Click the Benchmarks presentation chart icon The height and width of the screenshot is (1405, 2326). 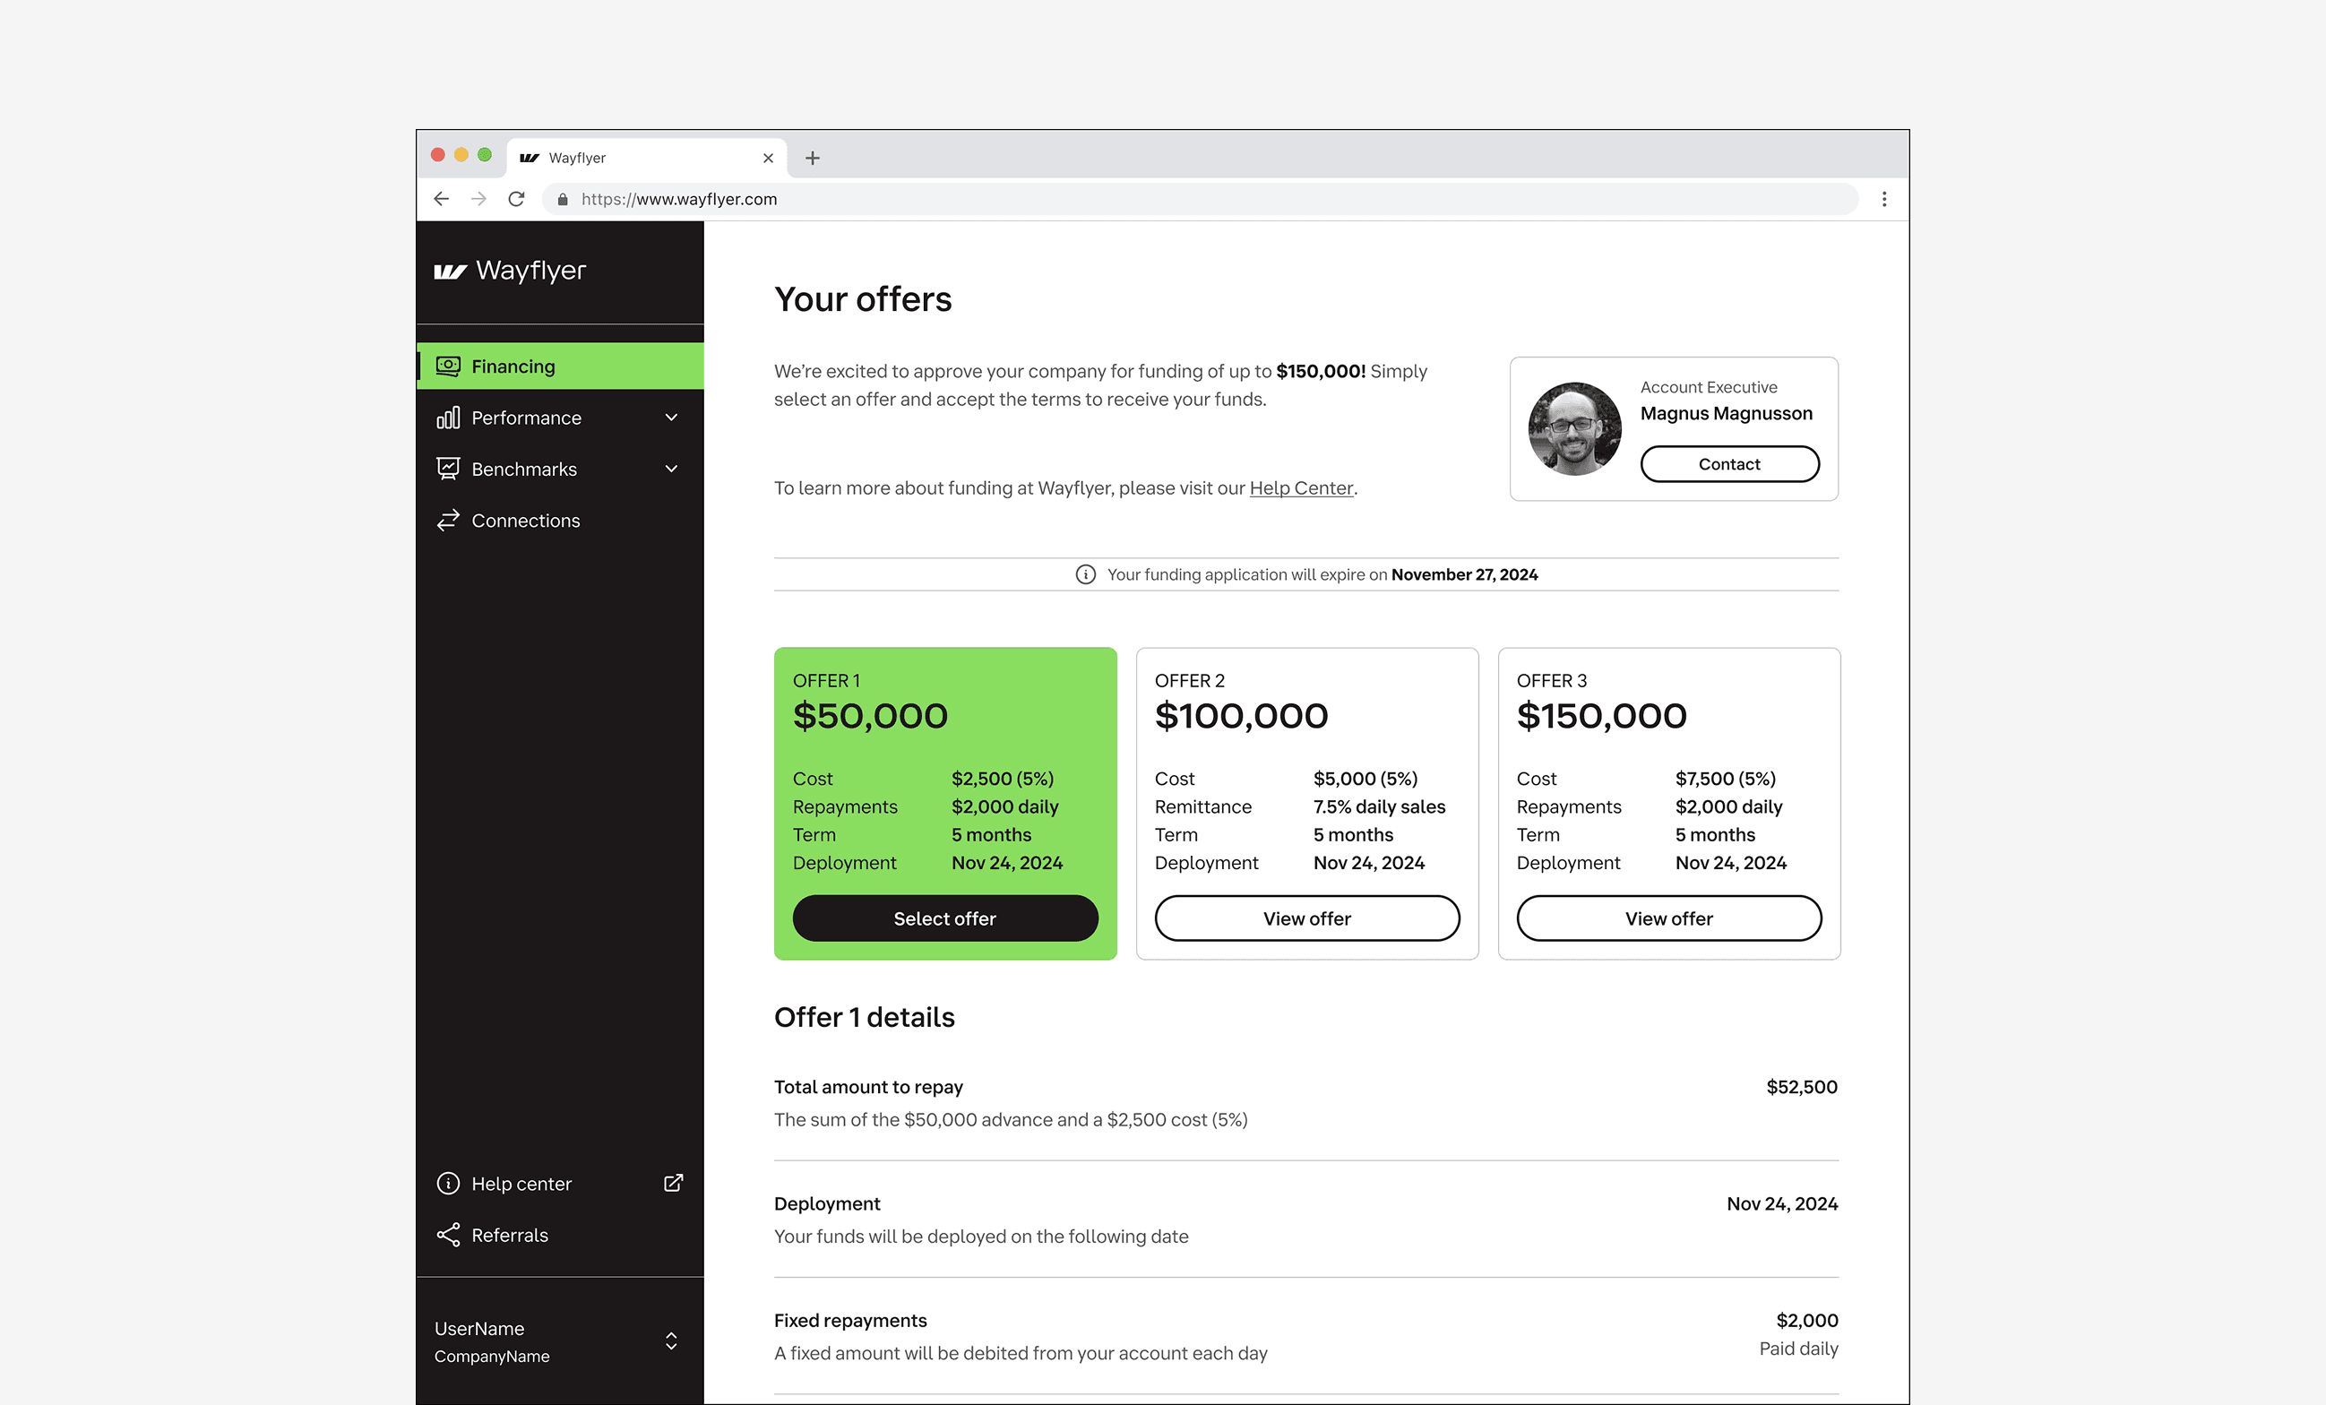[x=447, y=469]
